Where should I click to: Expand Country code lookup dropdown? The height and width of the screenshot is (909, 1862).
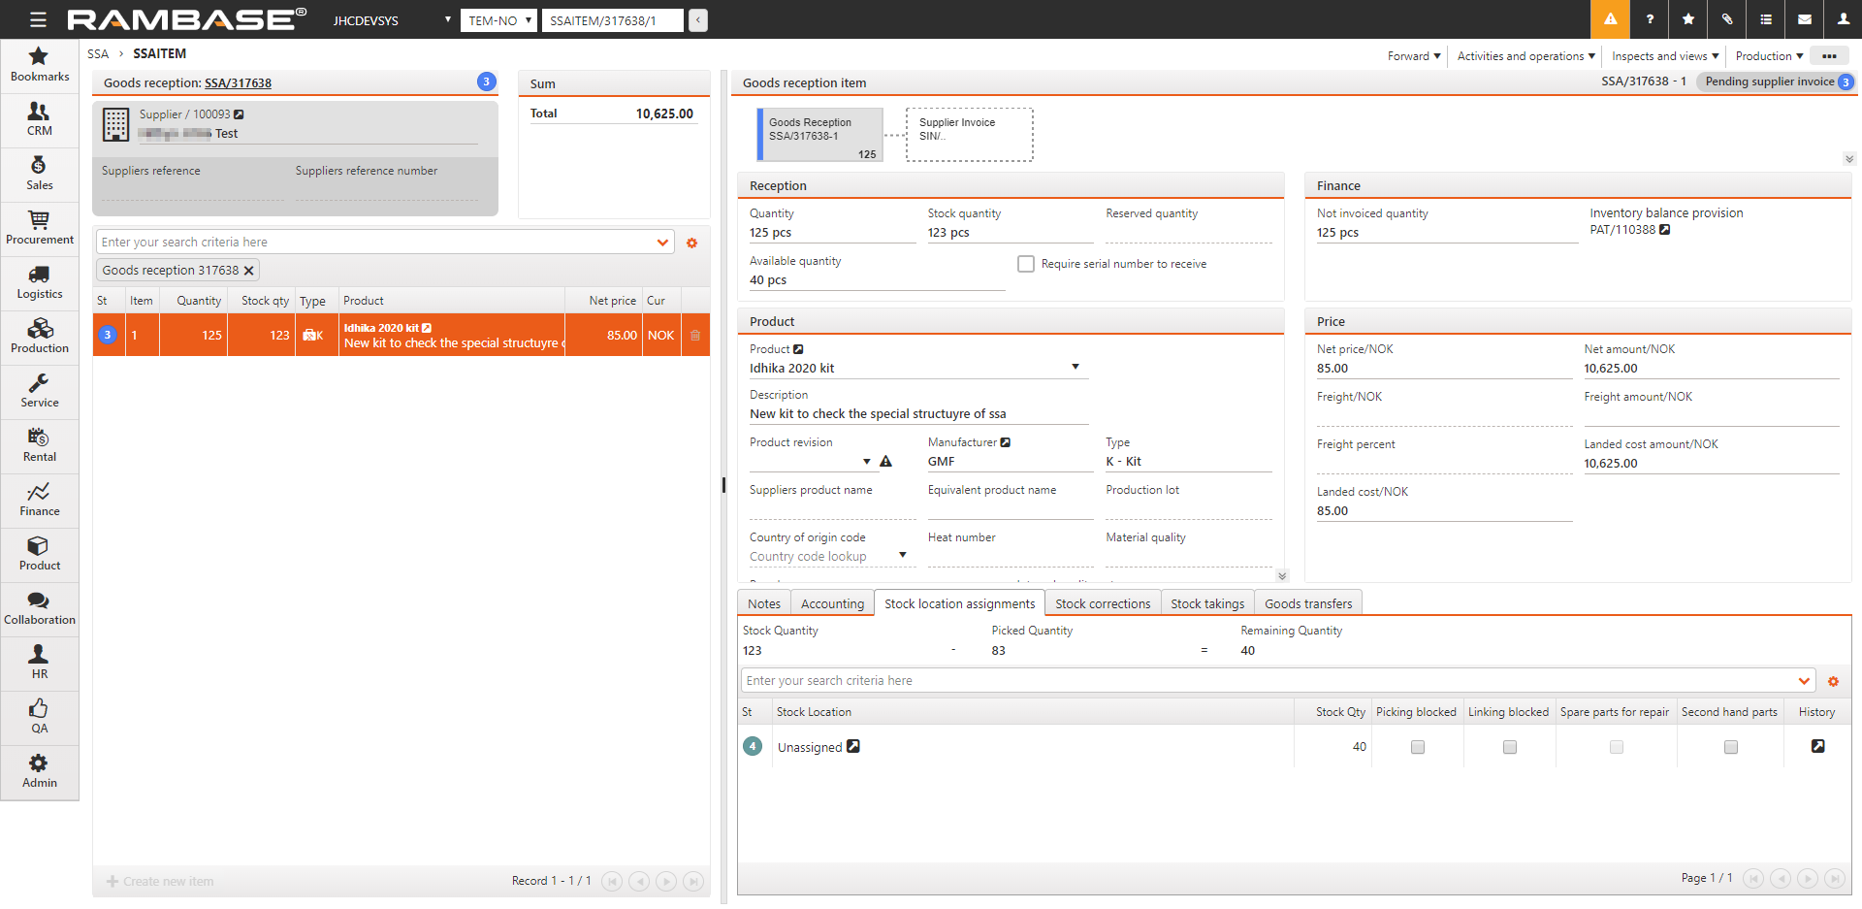click(x=902, y=556)
